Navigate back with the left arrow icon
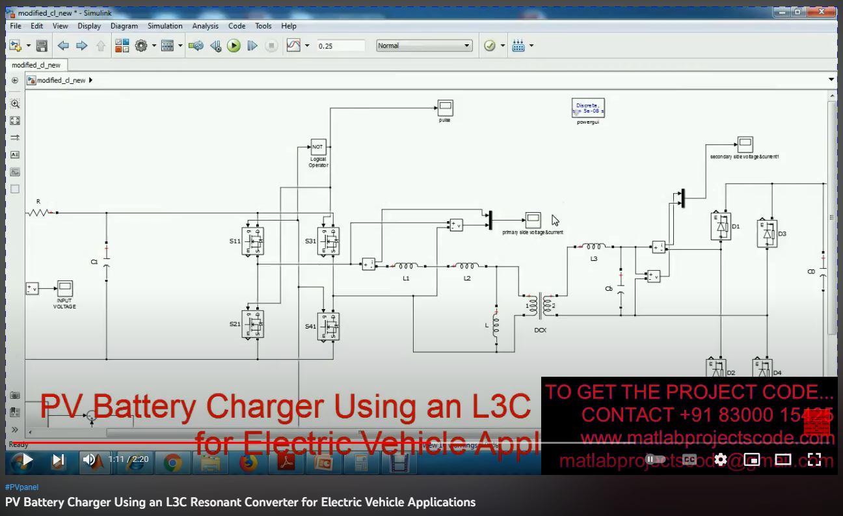843x516 pixels. (x=63, y=46)
